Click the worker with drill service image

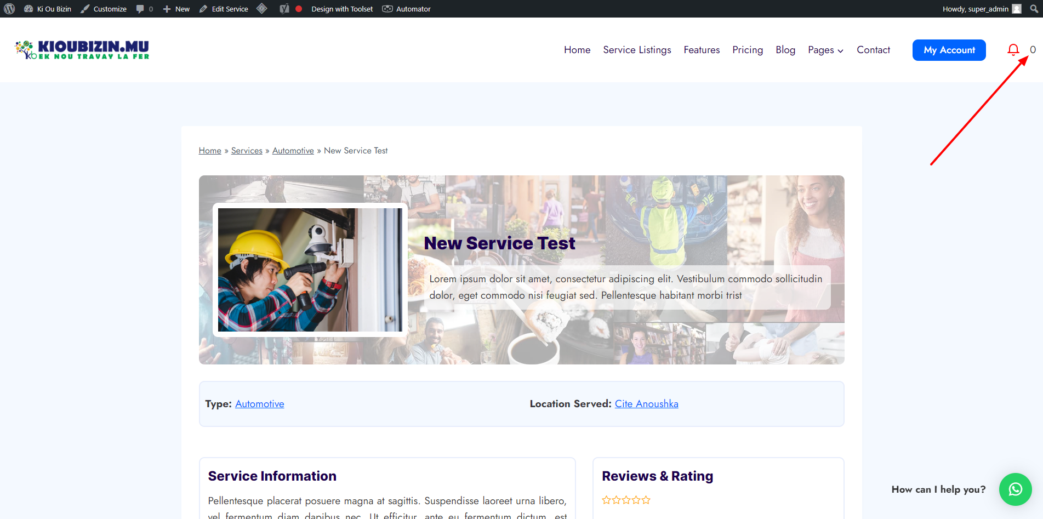[310, 270]
